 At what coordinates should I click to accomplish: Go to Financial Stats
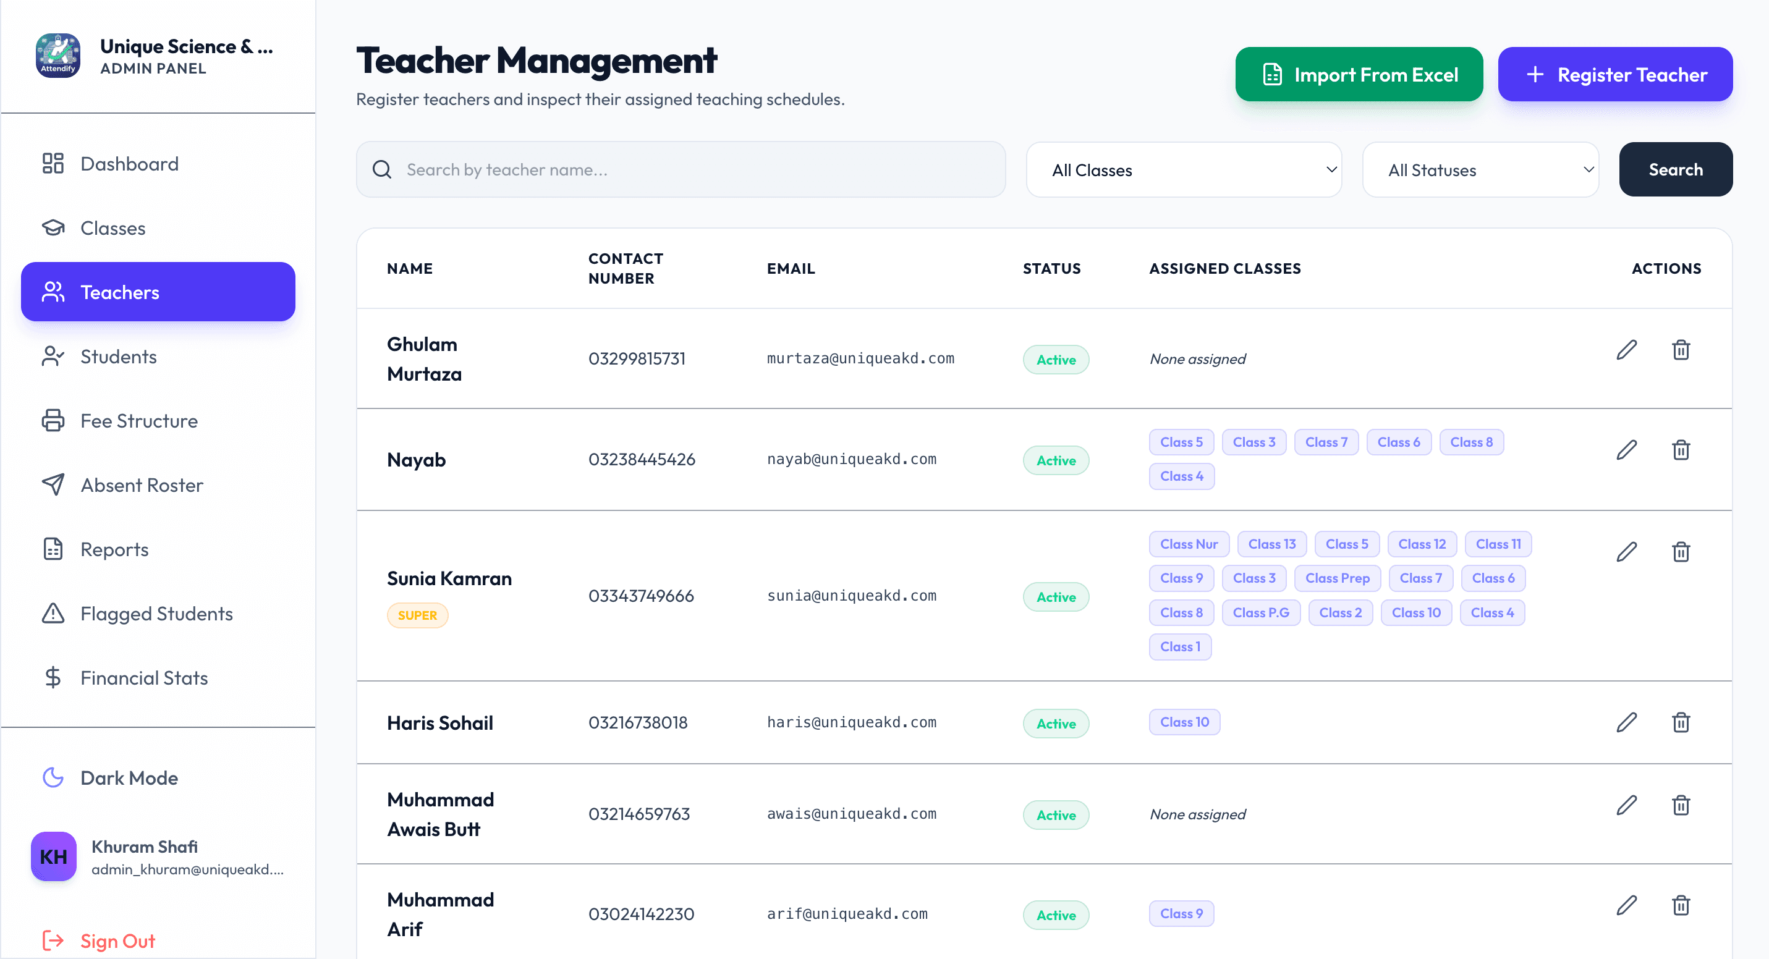(158, 678)
